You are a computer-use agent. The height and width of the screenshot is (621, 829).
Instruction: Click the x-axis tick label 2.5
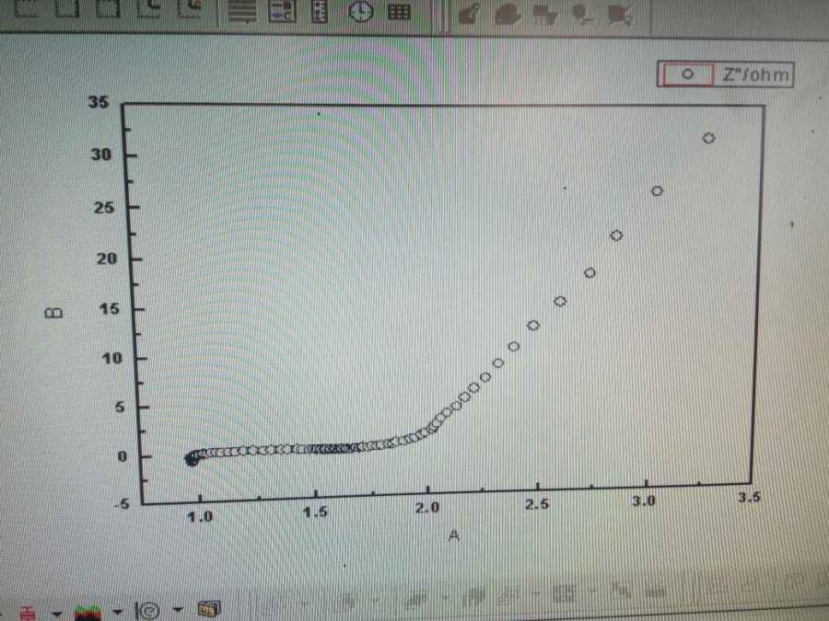point(537,504)
